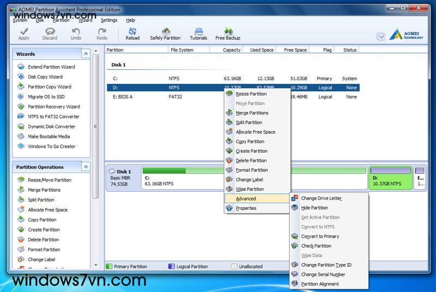Select Create Partition in context menu
436x292 pixels.
tap(257, 151)
